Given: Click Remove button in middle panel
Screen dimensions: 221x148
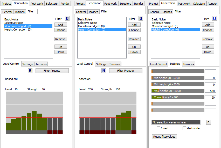Looking at the screenshot, I should click(134, 39).
